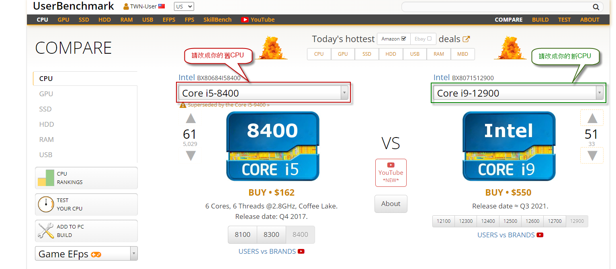Viewport: 616px width, 269px height.
Task: Click BUY $550 link for i9-12900
Action: 508,192
